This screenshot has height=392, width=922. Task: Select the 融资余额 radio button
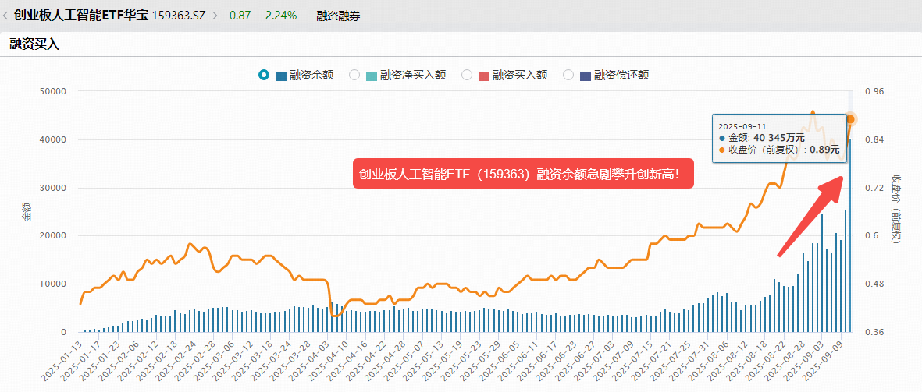click(x=264, y=75)
